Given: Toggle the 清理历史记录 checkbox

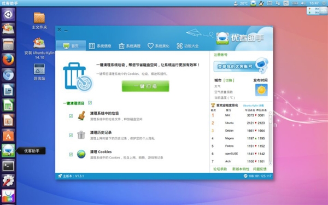Looking at the screenshot, I should coord(71,135).
